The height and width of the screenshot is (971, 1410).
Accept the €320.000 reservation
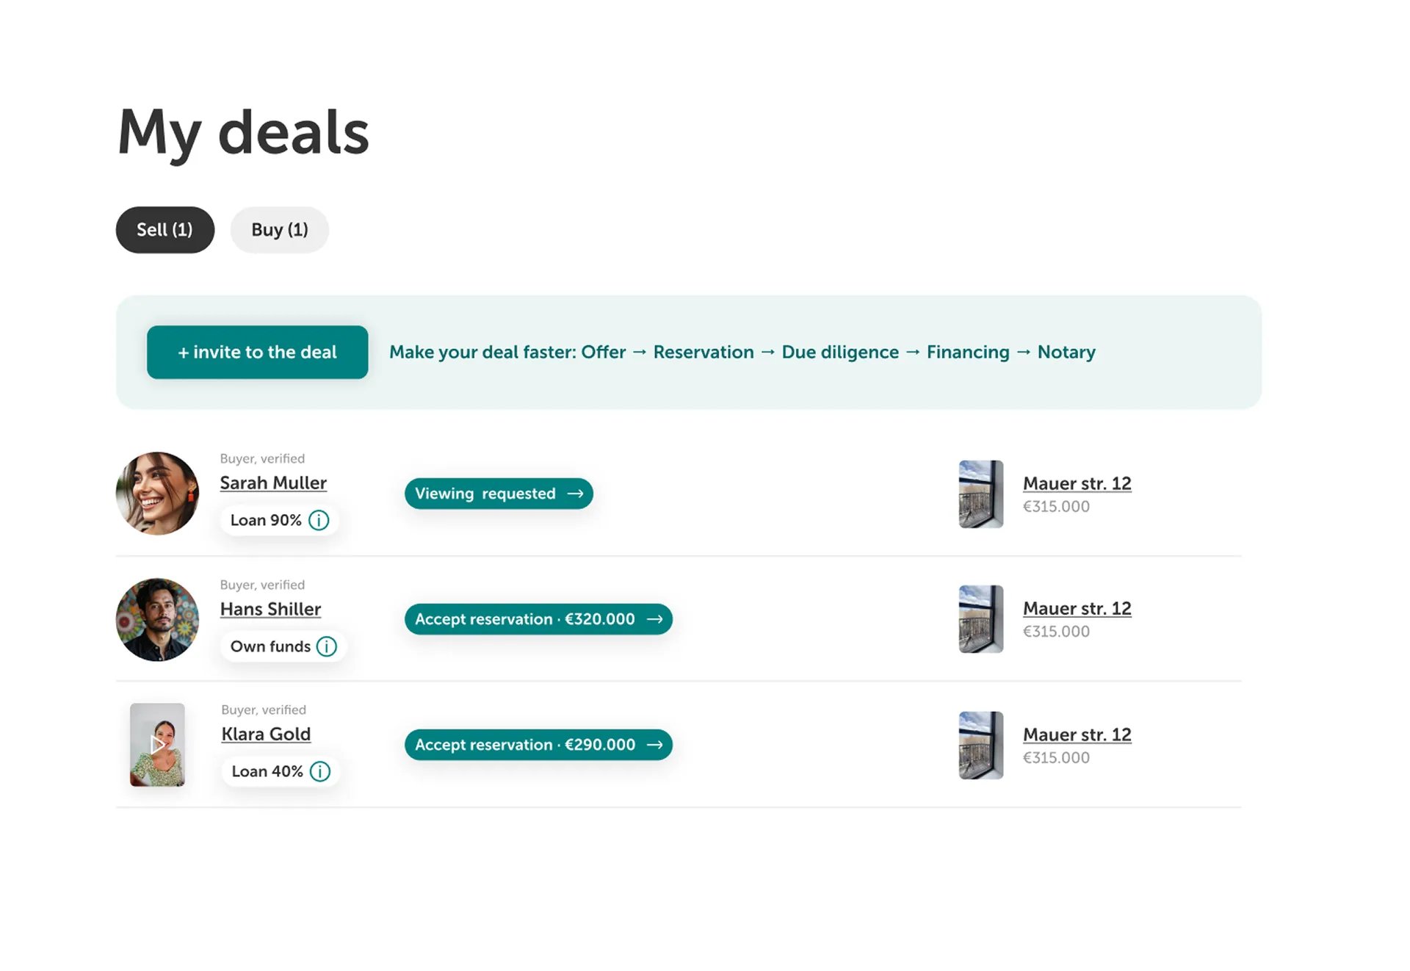coord(538,619)
